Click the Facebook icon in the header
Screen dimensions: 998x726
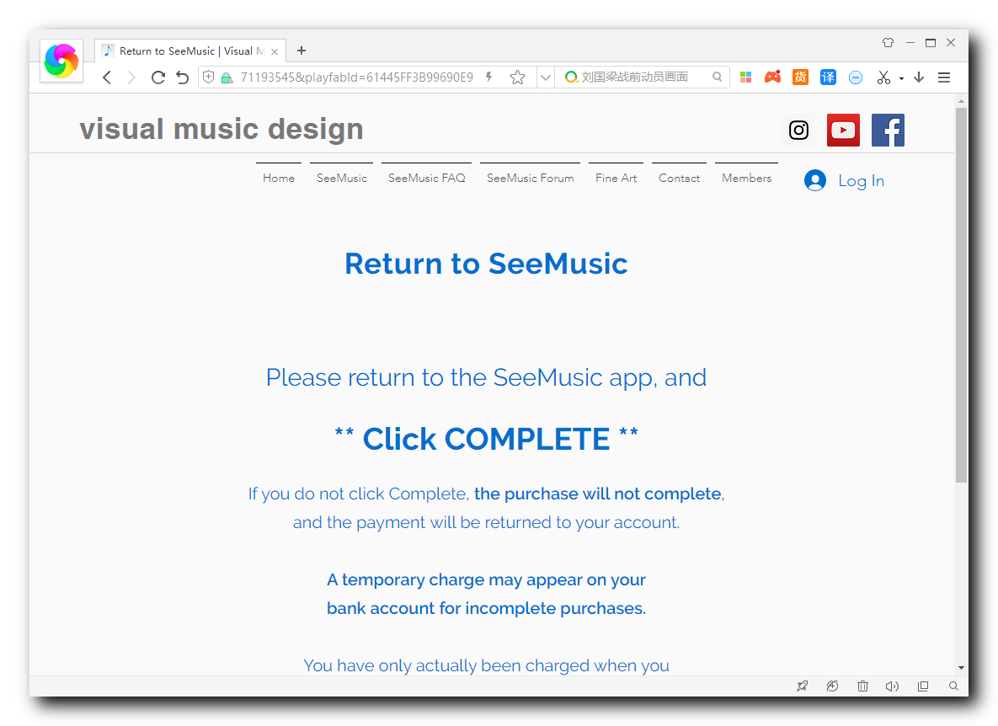coord(888,130)
